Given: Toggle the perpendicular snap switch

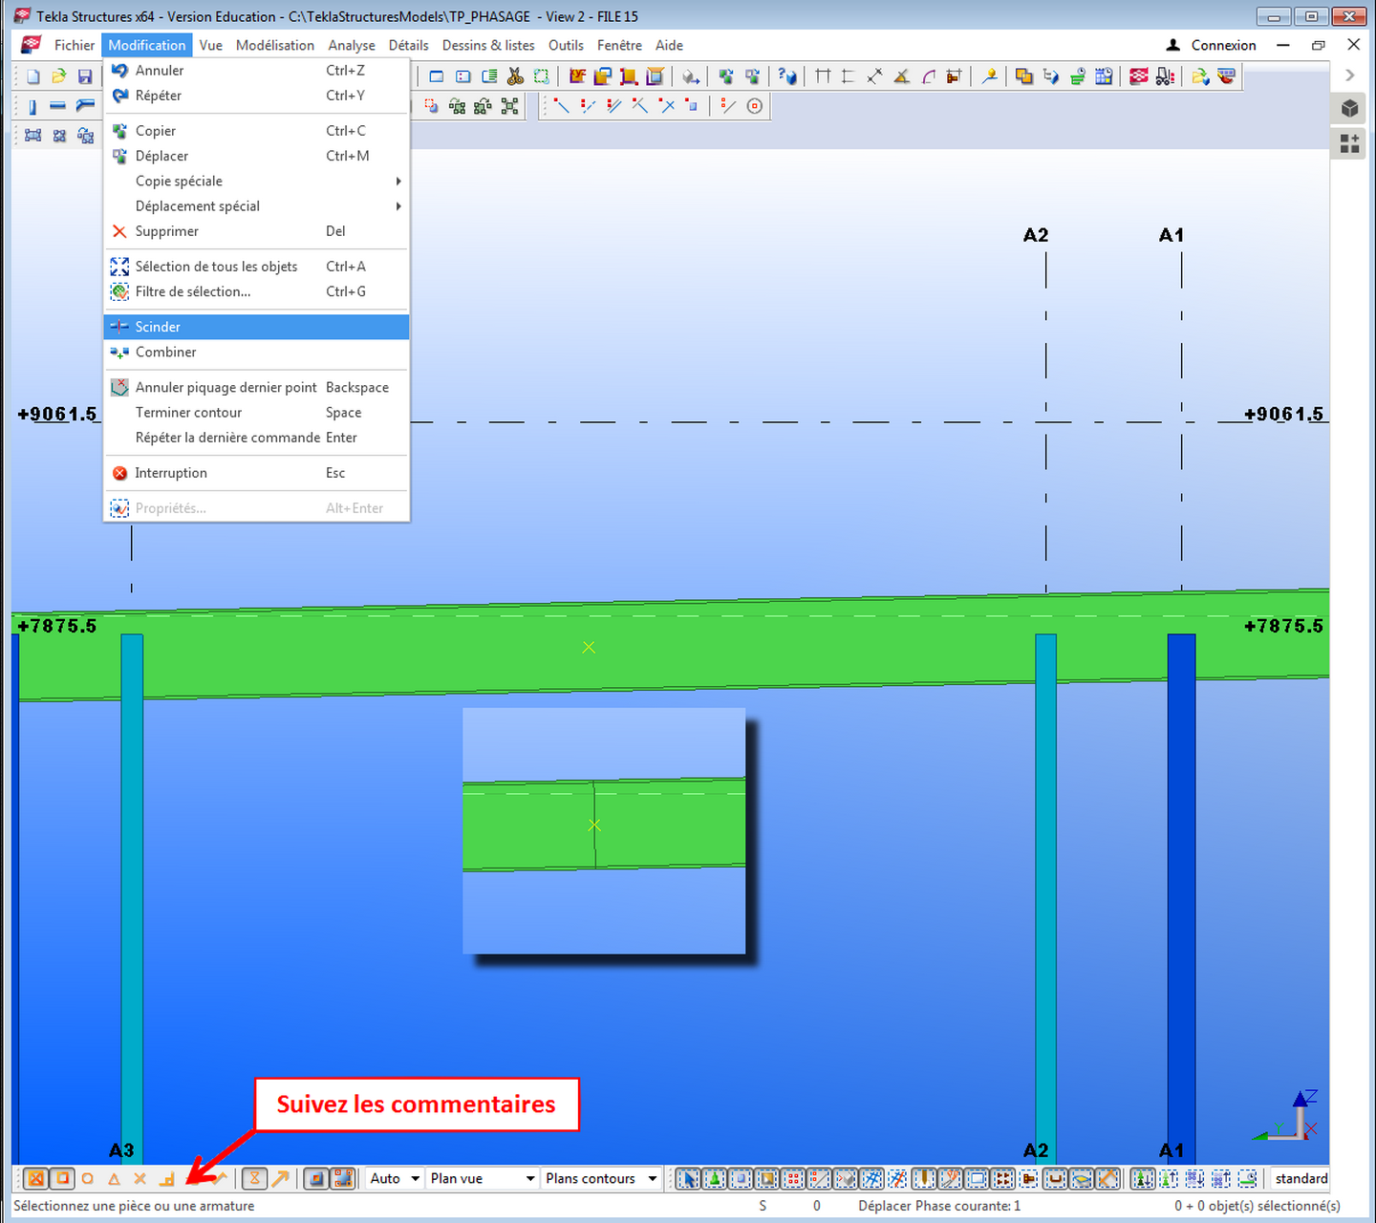Looking at the screenshot, I should click(x=166, y=1179).
